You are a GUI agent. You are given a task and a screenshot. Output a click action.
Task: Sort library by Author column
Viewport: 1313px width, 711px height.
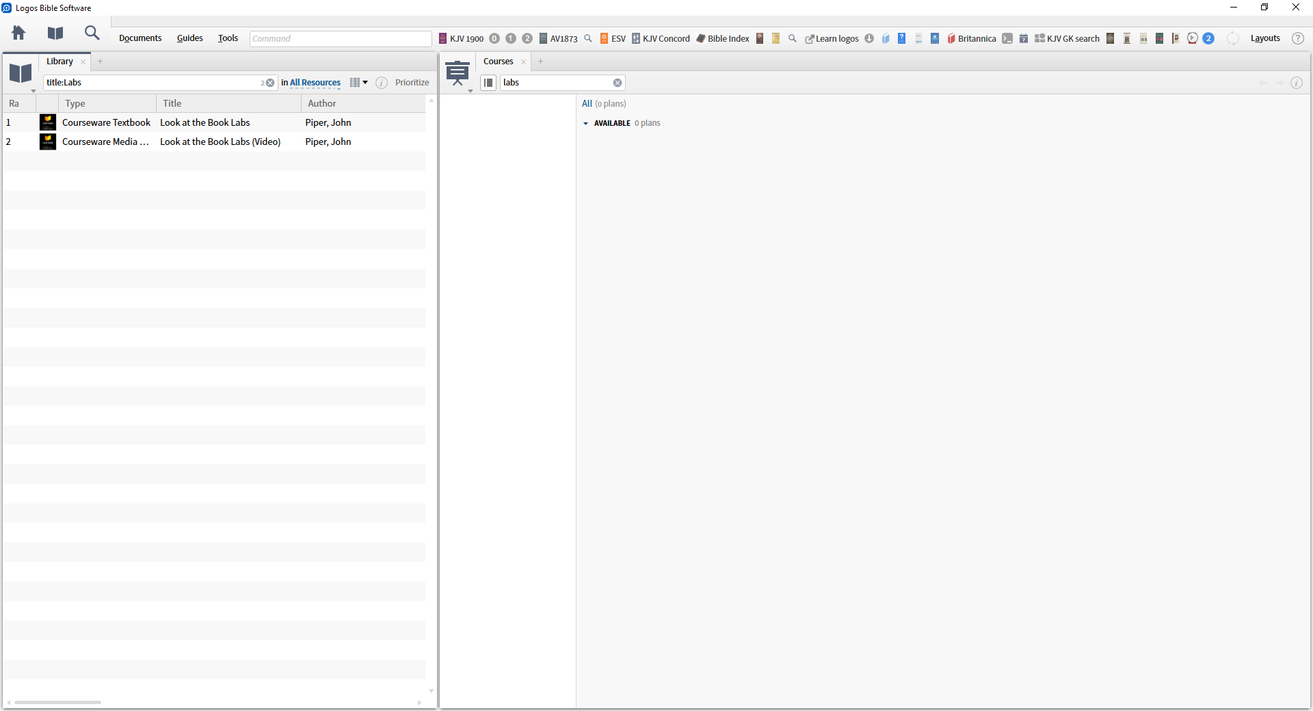coord(363,103)
